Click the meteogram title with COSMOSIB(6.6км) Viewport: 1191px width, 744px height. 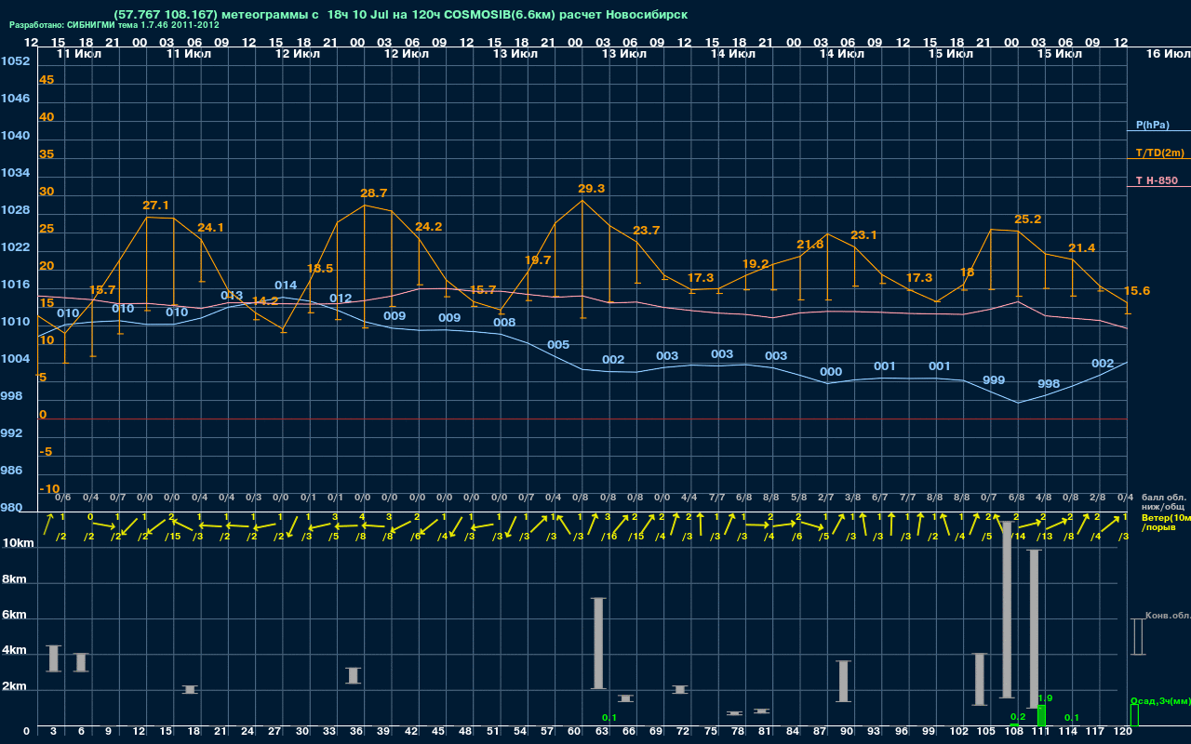400,15
